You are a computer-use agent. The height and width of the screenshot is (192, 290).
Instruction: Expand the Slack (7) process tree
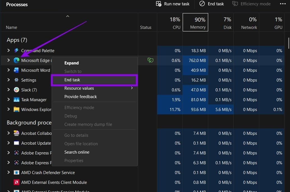[x=8, y=90]
